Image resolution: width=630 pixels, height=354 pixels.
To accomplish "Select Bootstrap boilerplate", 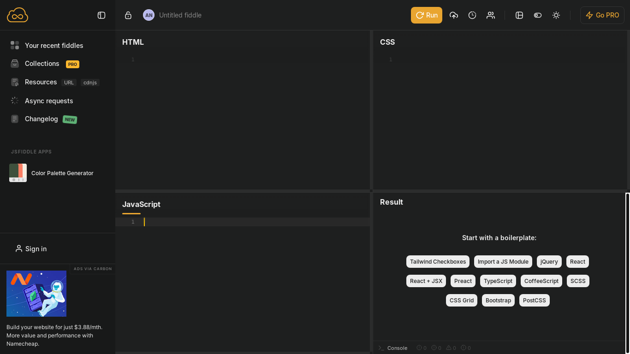I will pos(498,301).
